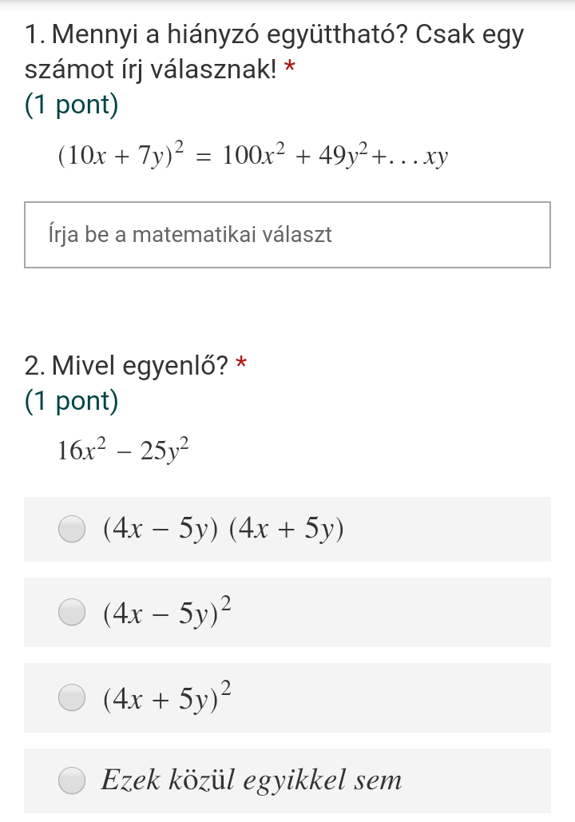Click the (4x − 5y)² answer label
This screenshot has width=575, height=822.
[167, 611]
